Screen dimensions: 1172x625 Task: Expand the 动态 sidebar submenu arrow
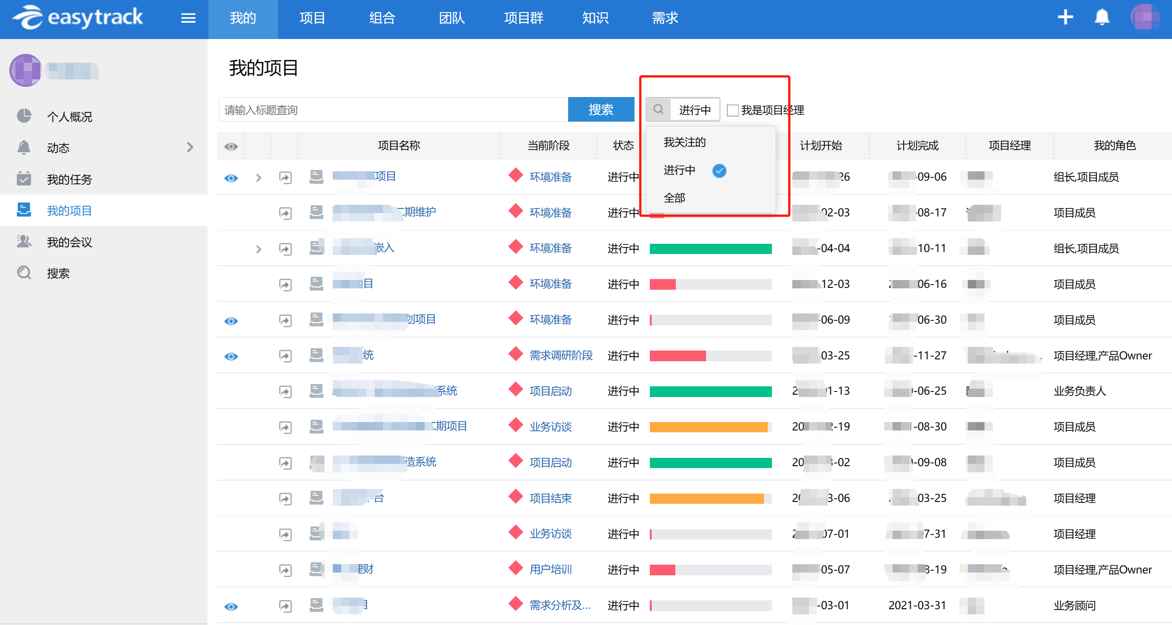(190, 148)
